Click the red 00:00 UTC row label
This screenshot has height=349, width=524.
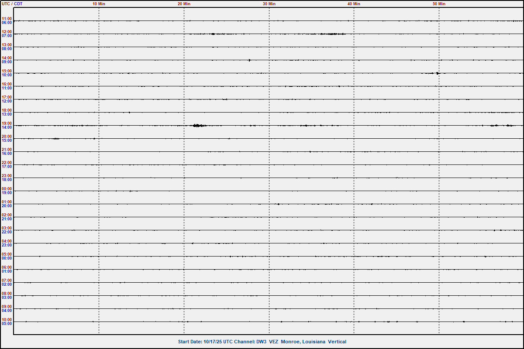[7, 189]
